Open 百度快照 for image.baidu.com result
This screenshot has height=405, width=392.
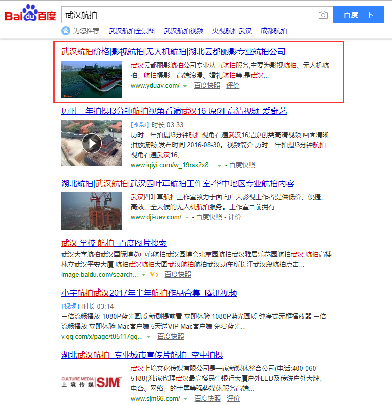pos(178,274)
